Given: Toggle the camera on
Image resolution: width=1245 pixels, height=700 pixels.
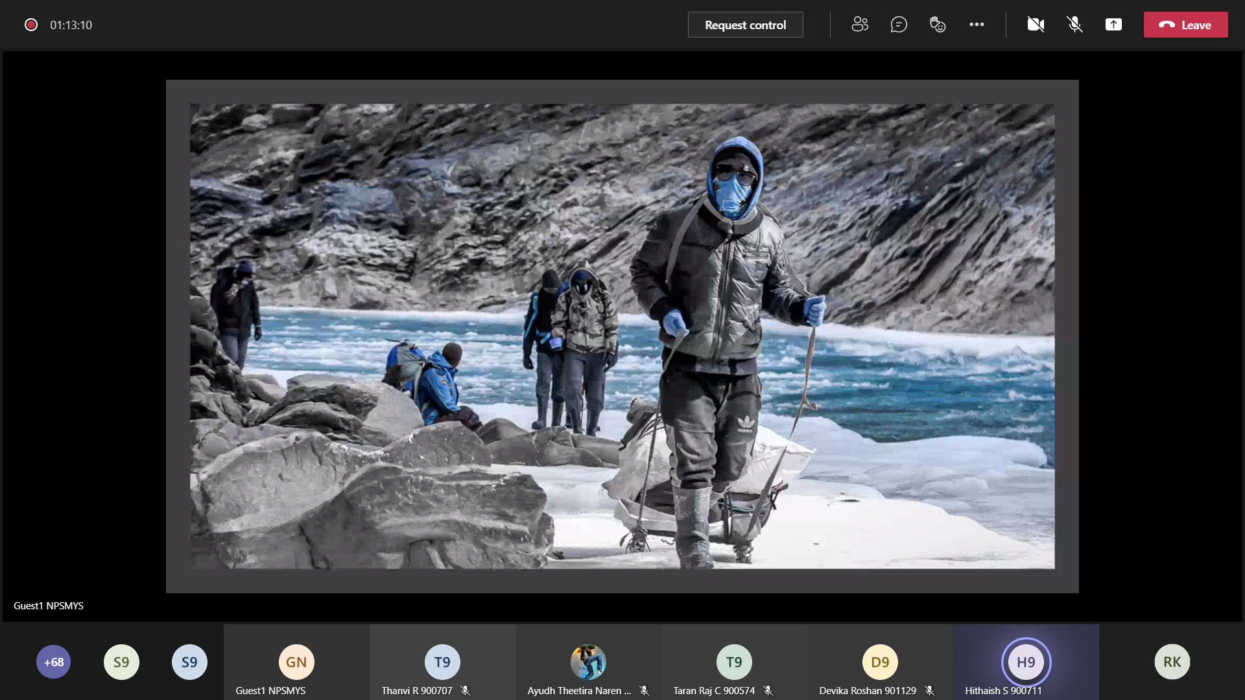Looking at the screenshot, I should [1036, 25].
